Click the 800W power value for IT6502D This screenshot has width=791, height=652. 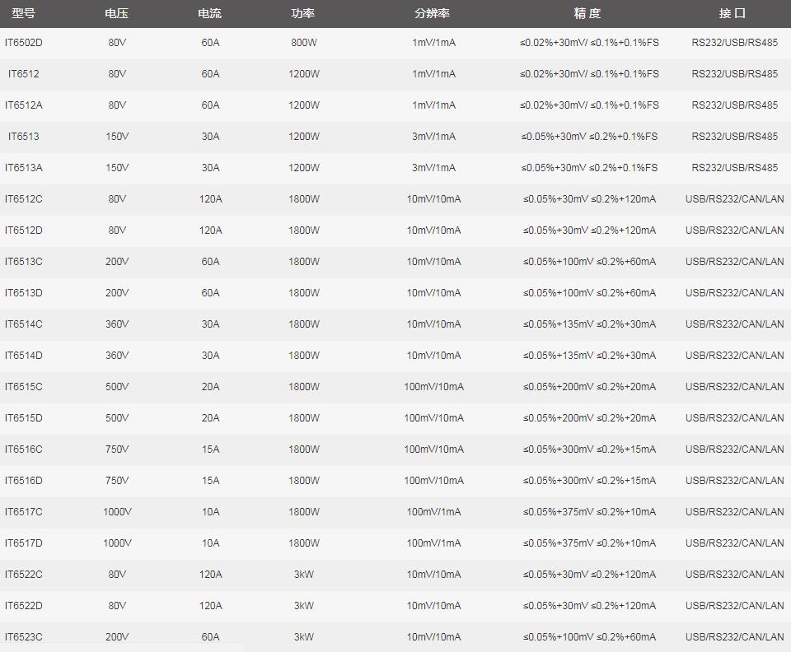point(303,43)
